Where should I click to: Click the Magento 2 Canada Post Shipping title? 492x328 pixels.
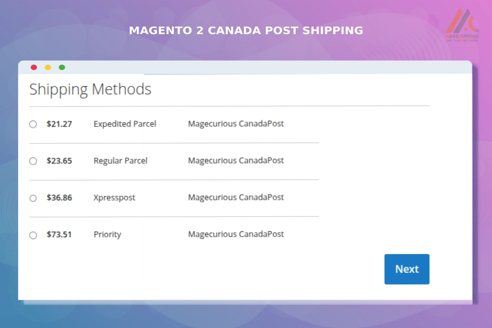click(x=246, y=31)
